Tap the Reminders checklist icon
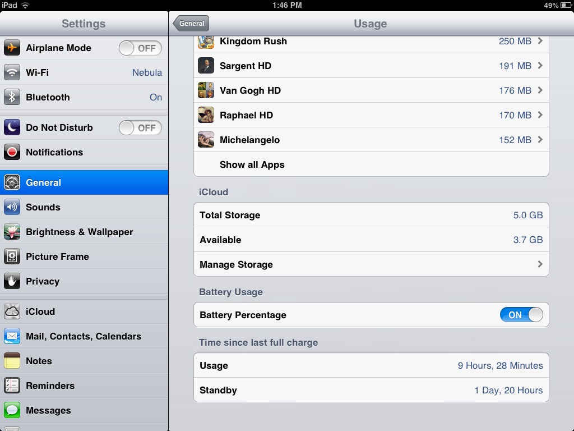The image size is (574, 431). [x=12, y=386]
